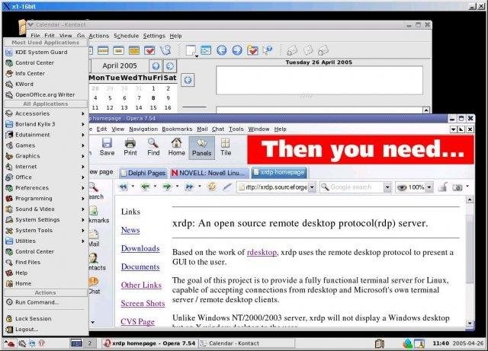
Task: Open OpenOffice.org Writer from menu
Action: point(46,95)
